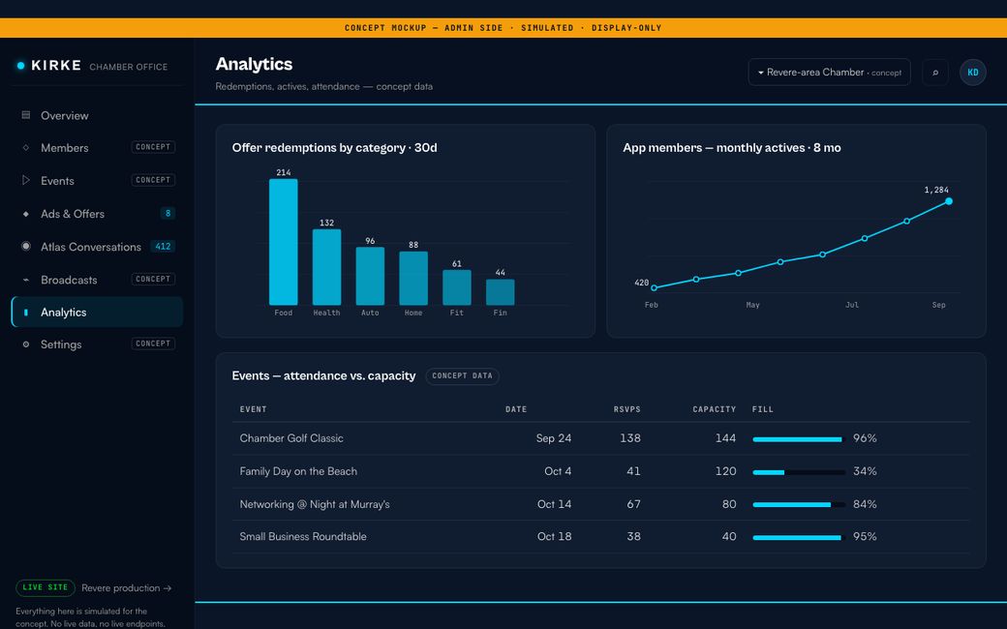
Task: Click the Auto bar in chart
Action: coord(370,276)
